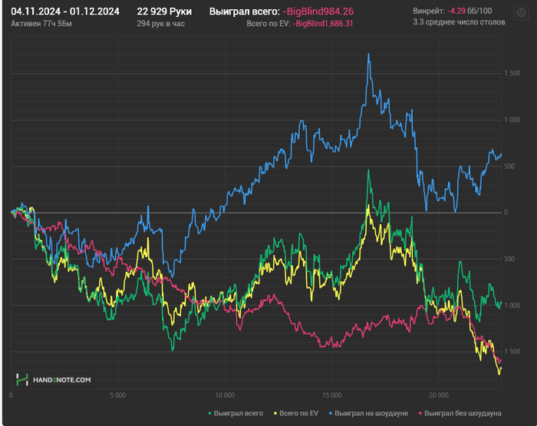Image resolution: width=537 pixels, height=426 pixels.
Task: Click the winrate value -4.29 бб/100
Action: tap(469, 11)
